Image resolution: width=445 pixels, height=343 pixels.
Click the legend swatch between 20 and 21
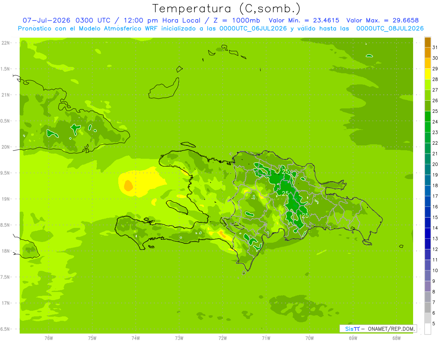pos(428,159)
